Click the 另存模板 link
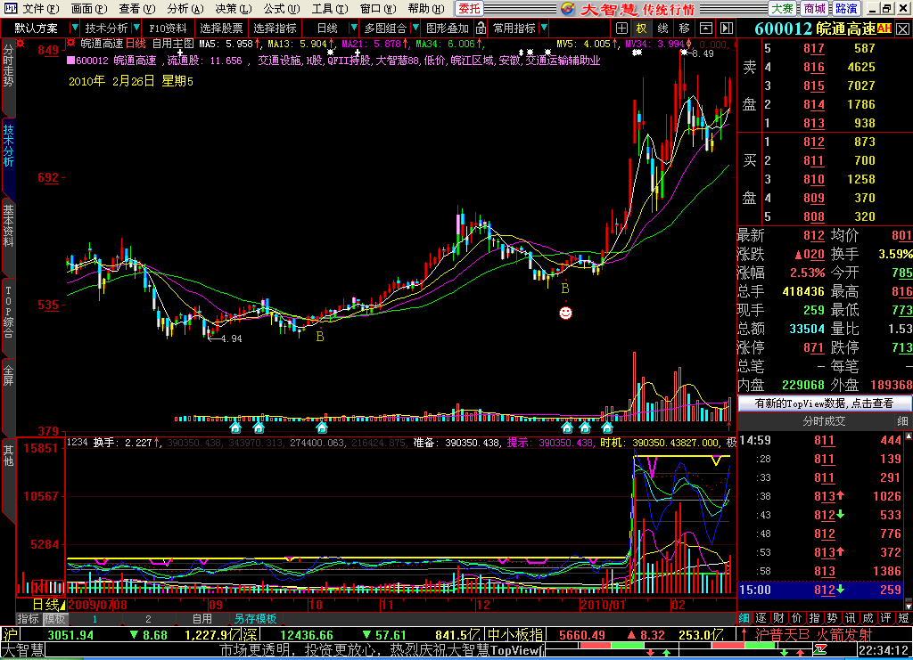 pos(255,619)
